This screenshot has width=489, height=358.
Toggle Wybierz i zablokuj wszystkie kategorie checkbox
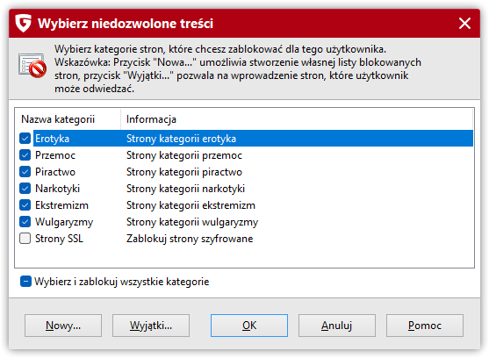(25, 282)
